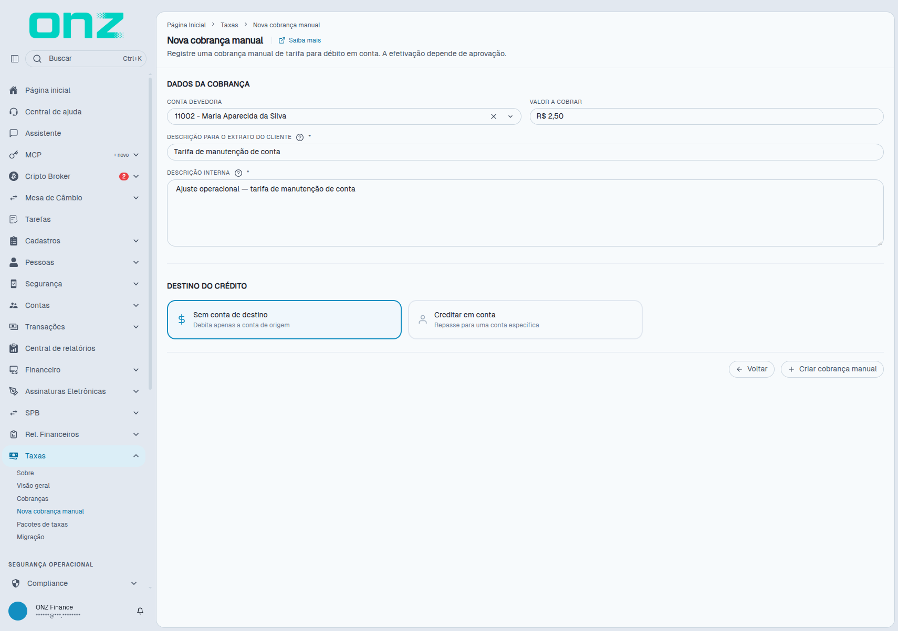Viewport: 898px width, 631px height.
Task: Expand the Cripto Broker menu
Action: tap(136, 176)
